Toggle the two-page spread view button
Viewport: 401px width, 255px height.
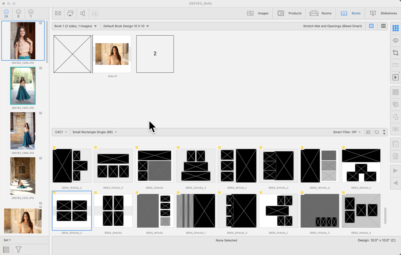(x=371, y=26)
